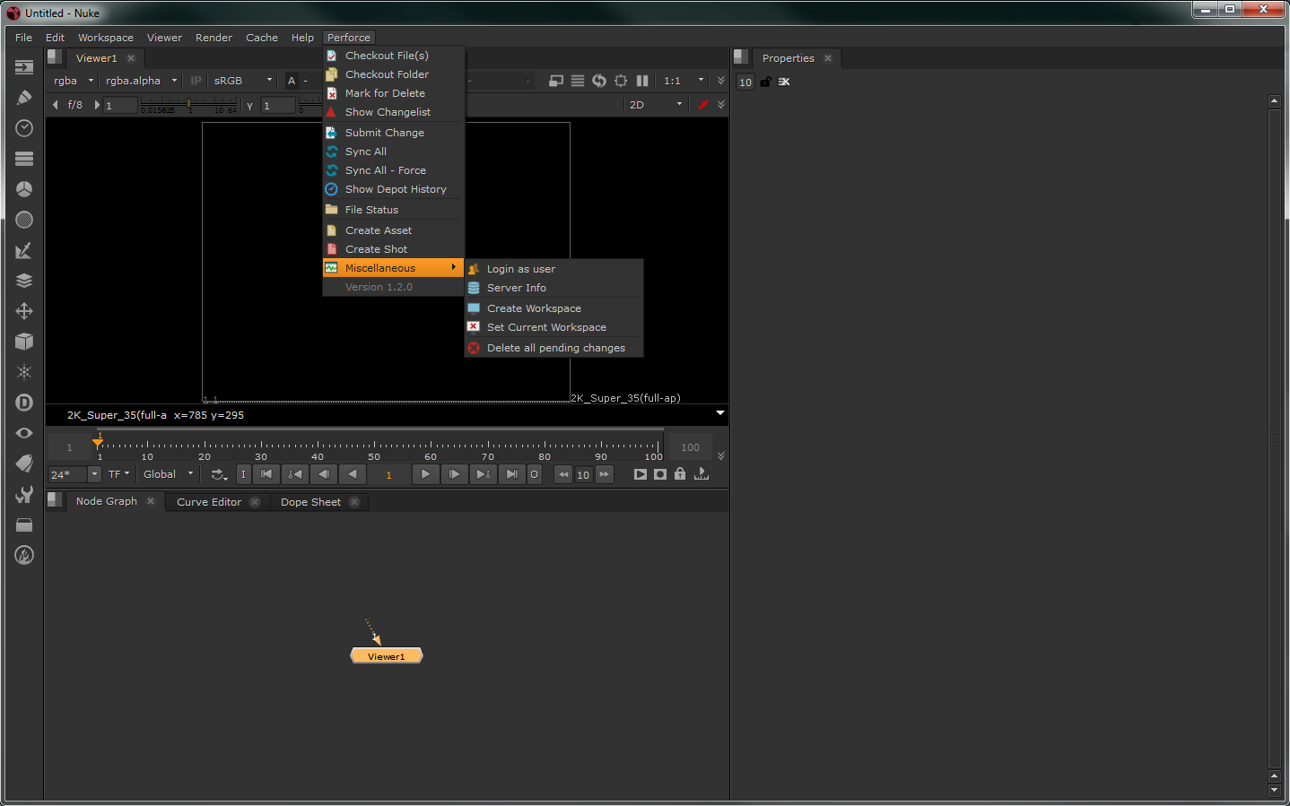Open the Time nodes toolbar menu
Viewport: 1290px width, 806px height.
[x=24, y=128]
